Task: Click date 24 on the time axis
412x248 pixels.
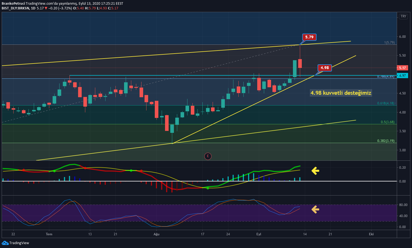Action: (228, 234)
